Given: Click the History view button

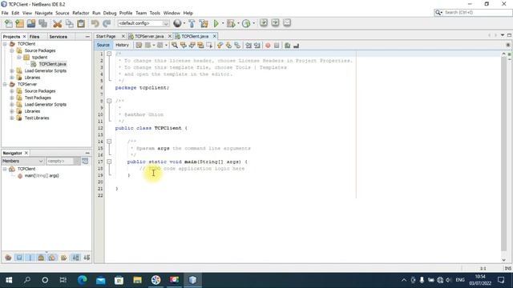Looking at the screenshot, I should tap(122, 45).
